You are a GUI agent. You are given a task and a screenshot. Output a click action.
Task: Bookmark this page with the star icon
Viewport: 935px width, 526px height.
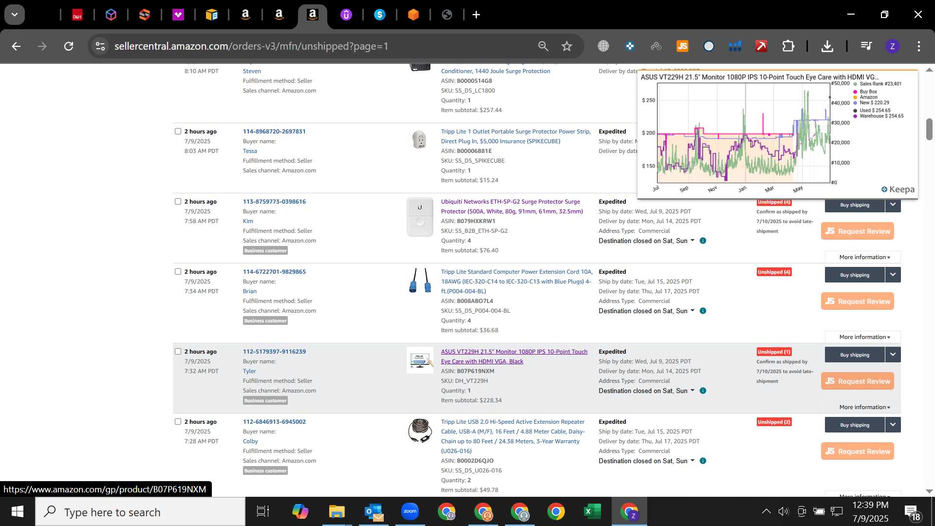[566, 46]
